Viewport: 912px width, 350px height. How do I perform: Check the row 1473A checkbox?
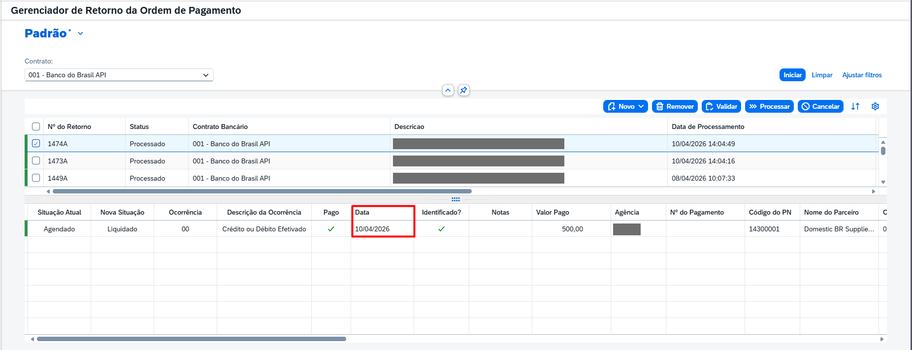coord(36,160)
